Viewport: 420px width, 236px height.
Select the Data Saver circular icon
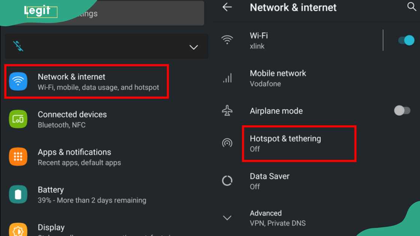click(x=228, y=180)
